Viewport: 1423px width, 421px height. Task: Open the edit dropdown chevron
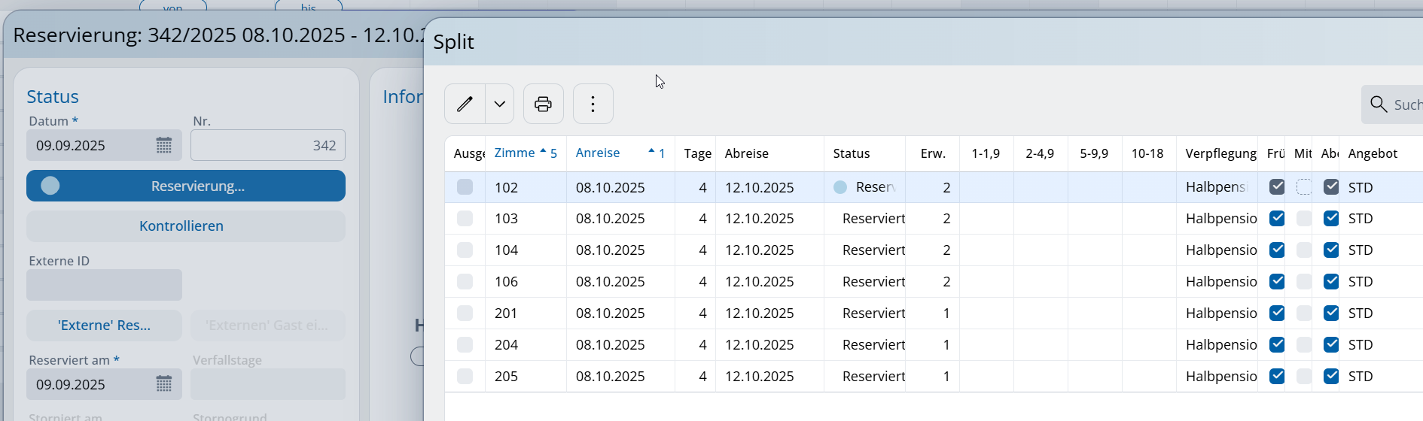click(x=499, y=104)
